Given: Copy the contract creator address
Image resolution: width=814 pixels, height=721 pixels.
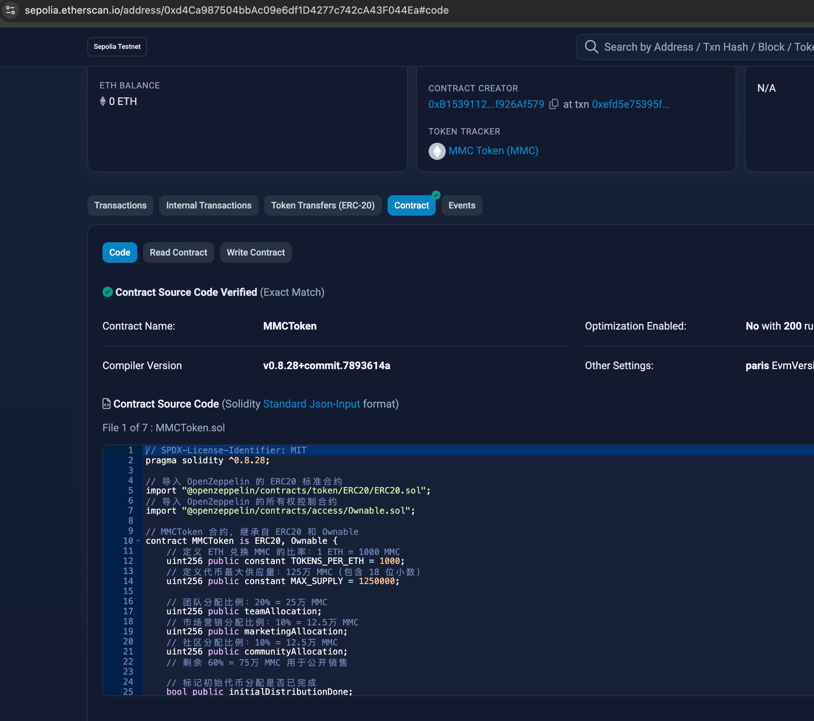Looking at the screenshot, I should 554,104.
